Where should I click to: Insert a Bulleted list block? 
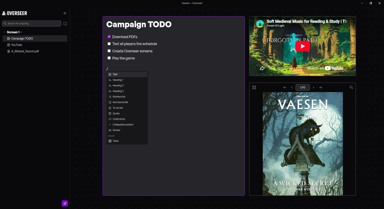click(x=127, y=97)
